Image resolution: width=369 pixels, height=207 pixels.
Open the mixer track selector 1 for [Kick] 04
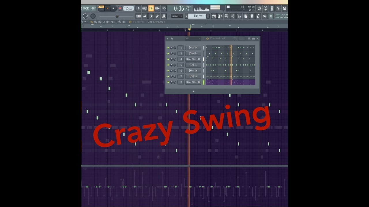click(180, 48)
